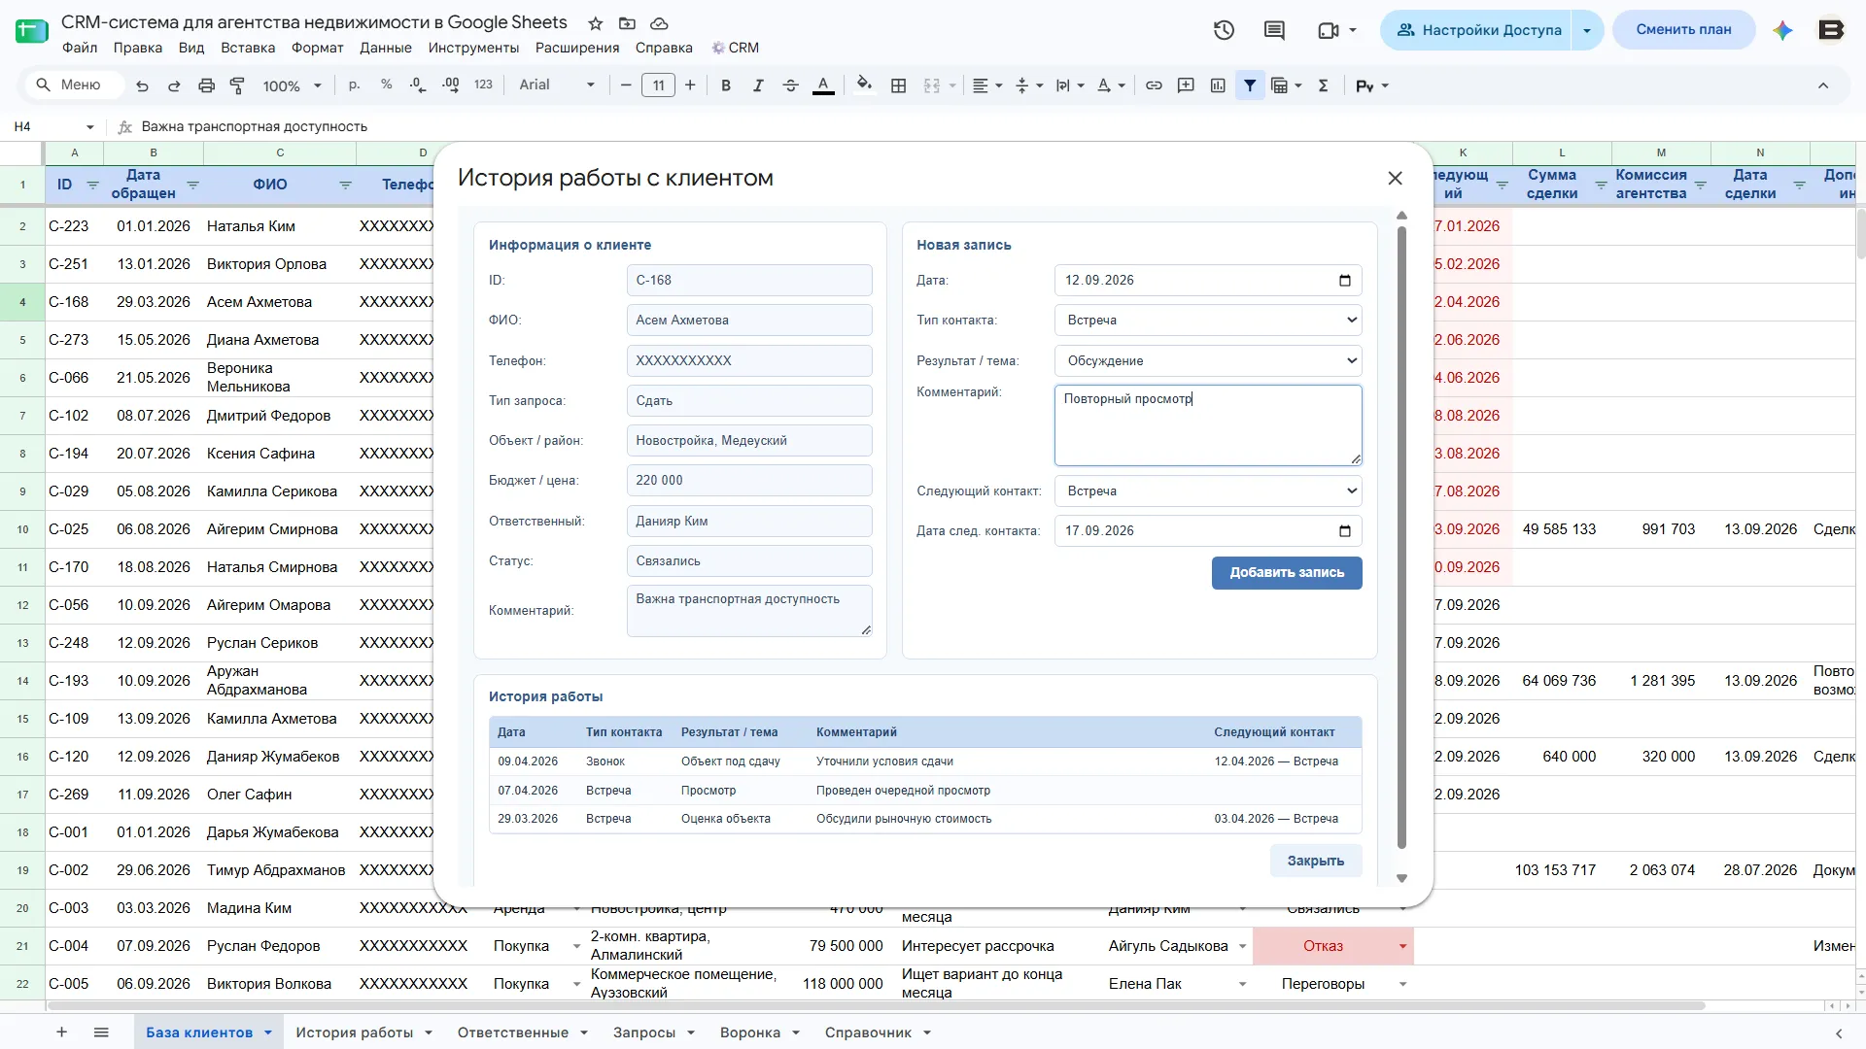The height and width of the screenshot is (1049, 1866).
Task: Increase font size with plus button
Action: (690, 85)
